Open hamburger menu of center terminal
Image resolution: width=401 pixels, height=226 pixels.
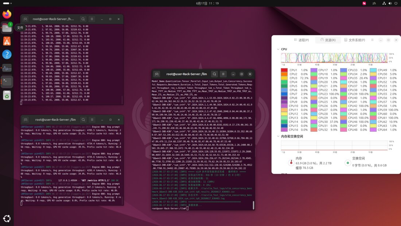pos(223,74)
